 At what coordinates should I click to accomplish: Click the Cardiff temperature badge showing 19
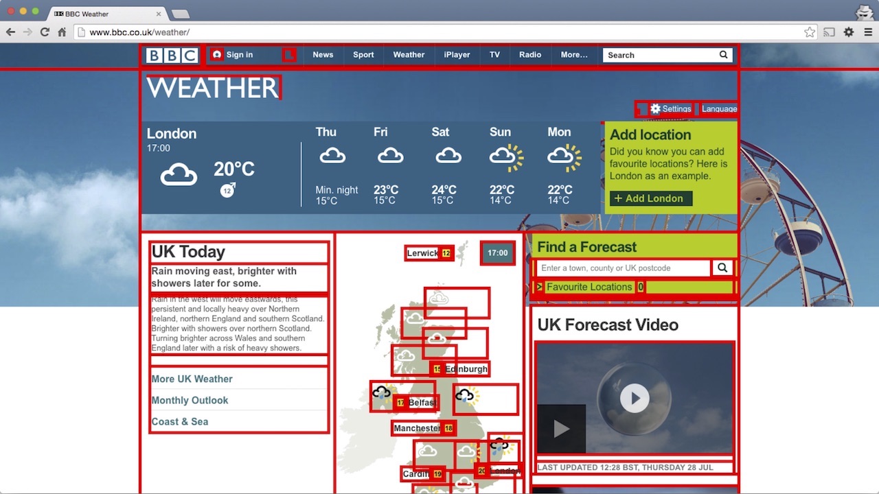(437, 474)
